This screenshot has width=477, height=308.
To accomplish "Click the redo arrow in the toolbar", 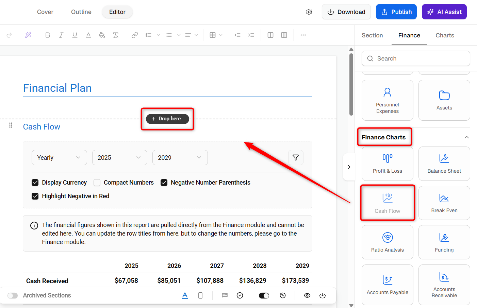I will pyautogui.click(x=9, y=35).
